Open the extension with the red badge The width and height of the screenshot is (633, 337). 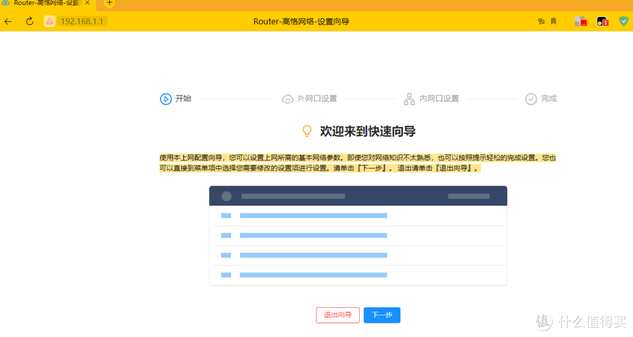click(580, 21)
